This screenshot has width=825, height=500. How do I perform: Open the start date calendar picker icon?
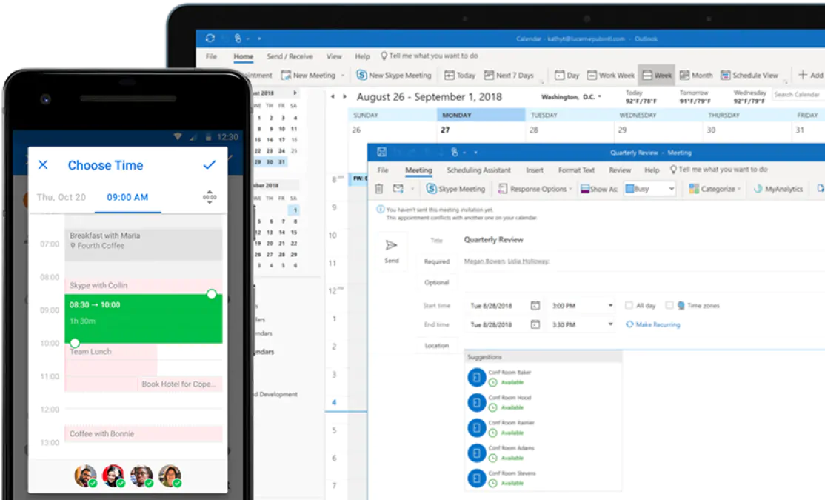[535, 305]
